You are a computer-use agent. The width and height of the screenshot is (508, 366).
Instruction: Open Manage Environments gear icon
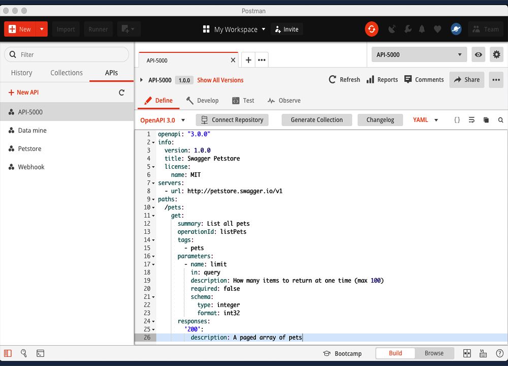(496, 54)
